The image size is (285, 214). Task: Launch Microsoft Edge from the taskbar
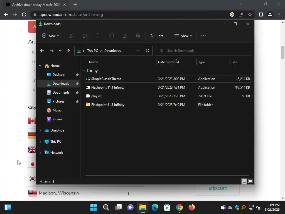pyautogui.click(x=155, y=207)
